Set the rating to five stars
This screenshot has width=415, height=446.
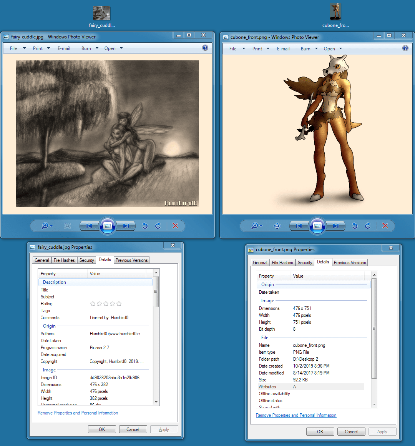point(119,304)
